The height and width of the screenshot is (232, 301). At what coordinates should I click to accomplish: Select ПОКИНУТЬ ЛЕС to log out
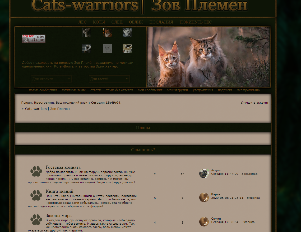[196, 22]
